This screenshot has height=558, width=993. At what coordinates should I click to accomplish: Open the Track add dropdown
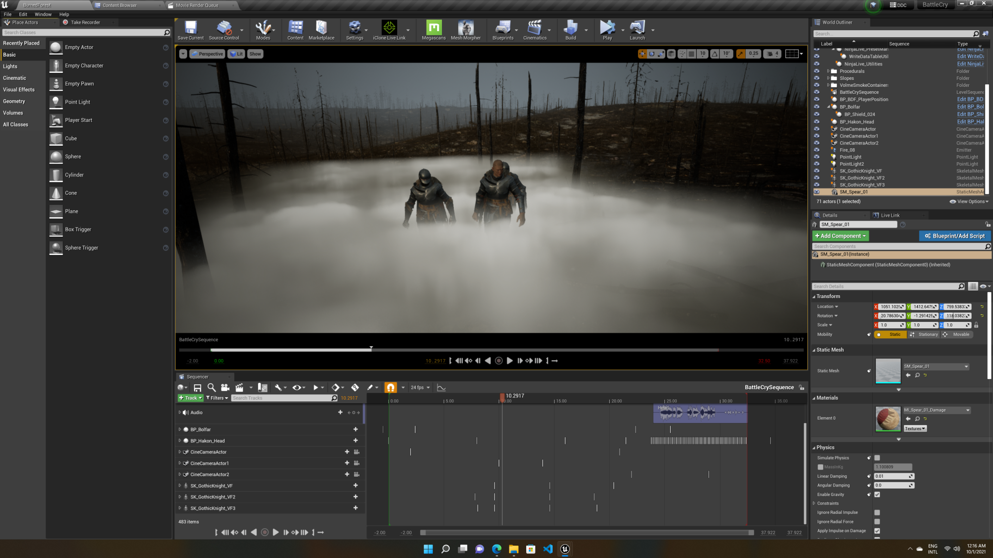191,398
